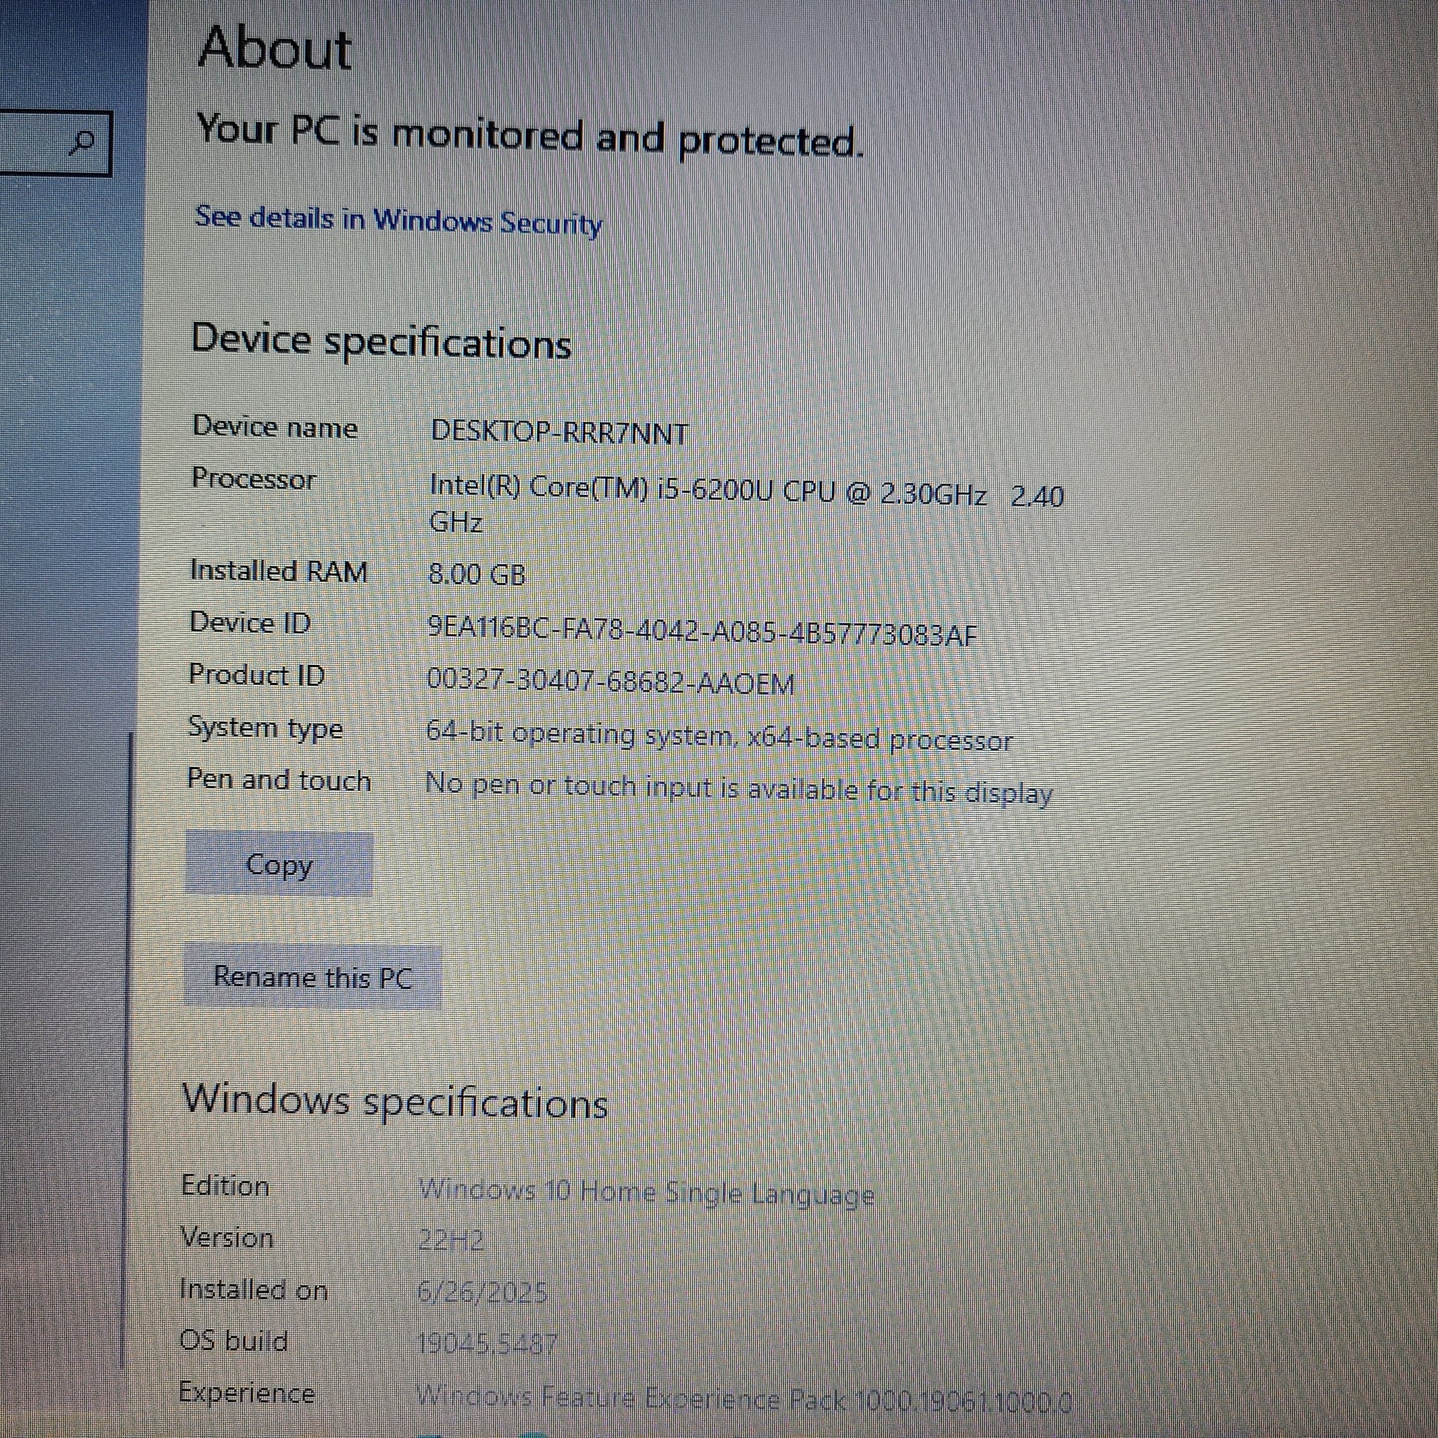Click the Rename this PC button
Screen dimensions: 1438x1438
[313, 977]
